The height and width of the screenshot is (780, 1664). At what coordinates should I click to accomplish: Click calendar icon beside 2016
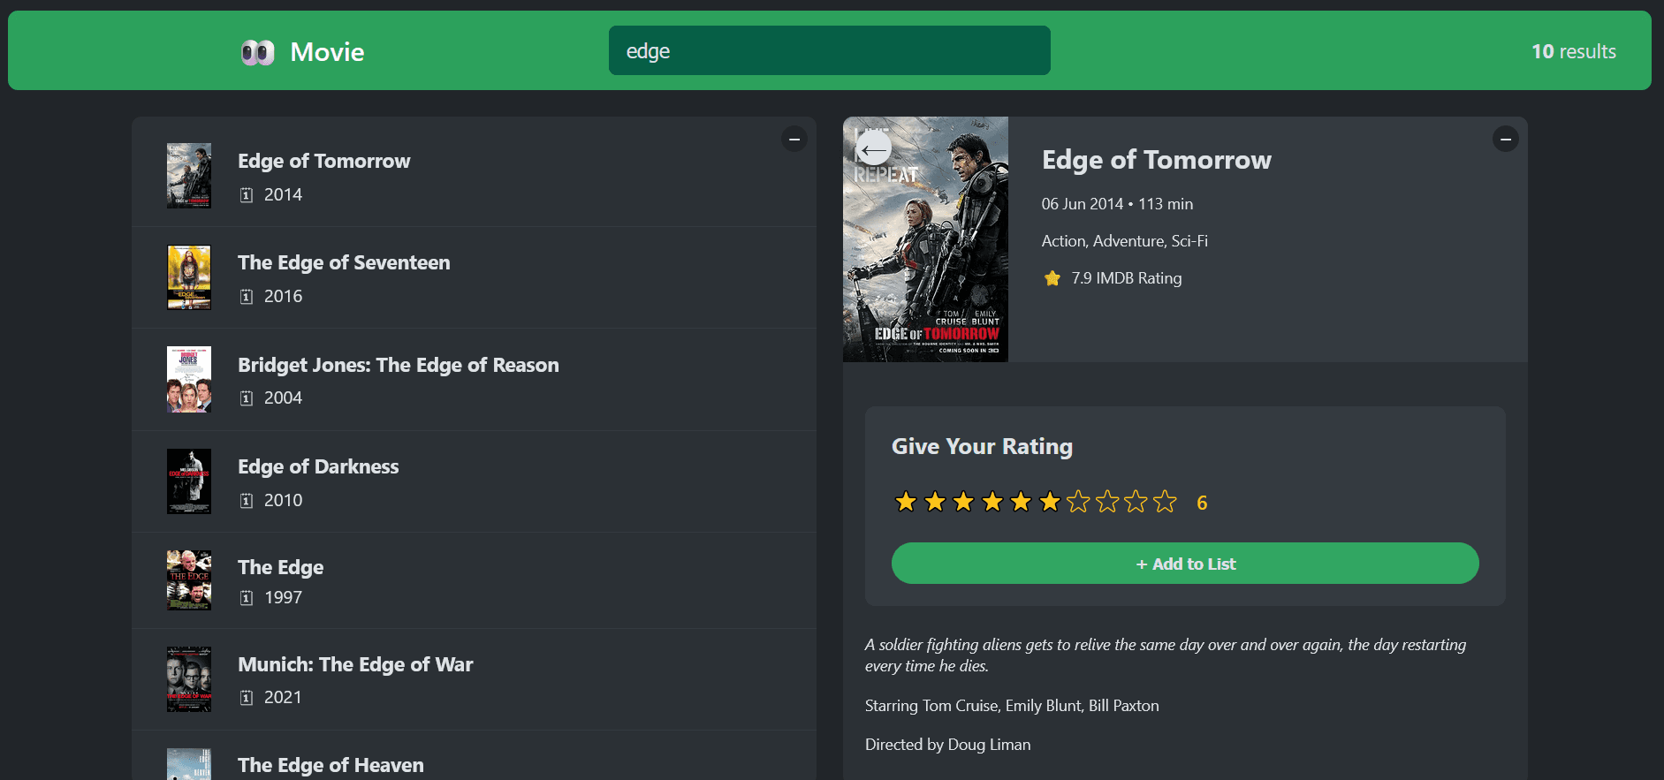click(x=247, y=297)
